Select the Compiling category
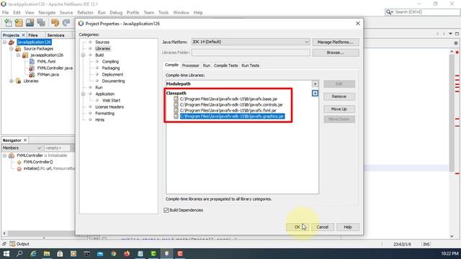The width and height of the screenshot is (461, 259). [110, 62]
